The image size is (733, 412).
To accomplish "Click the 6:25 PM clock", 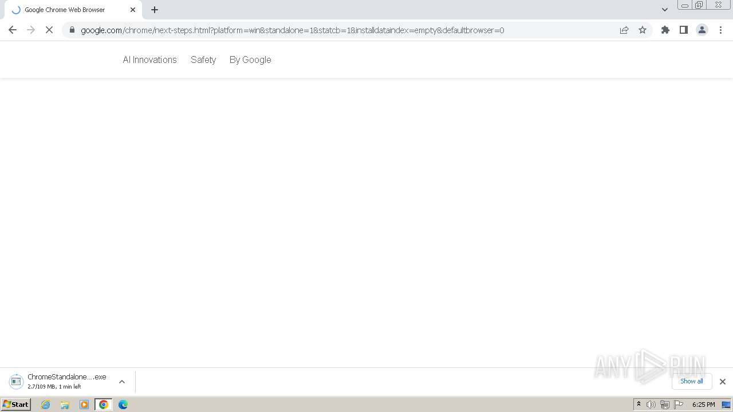I will coord(703,405).
